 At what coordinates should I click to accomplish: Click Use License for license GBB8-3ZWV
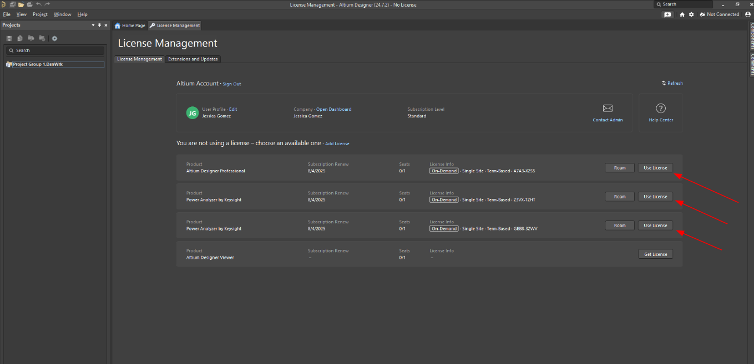coord(655,225)
